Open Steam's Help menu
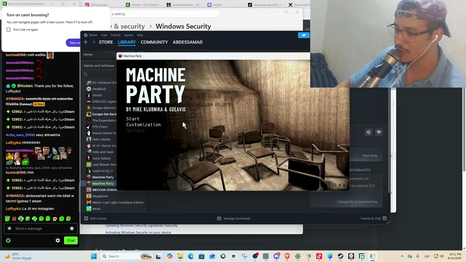 click(140, 35)
